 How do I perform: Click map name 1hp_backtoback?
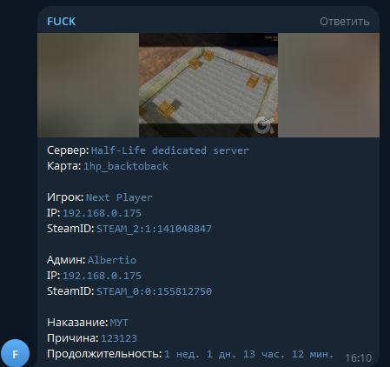(126, 166)
